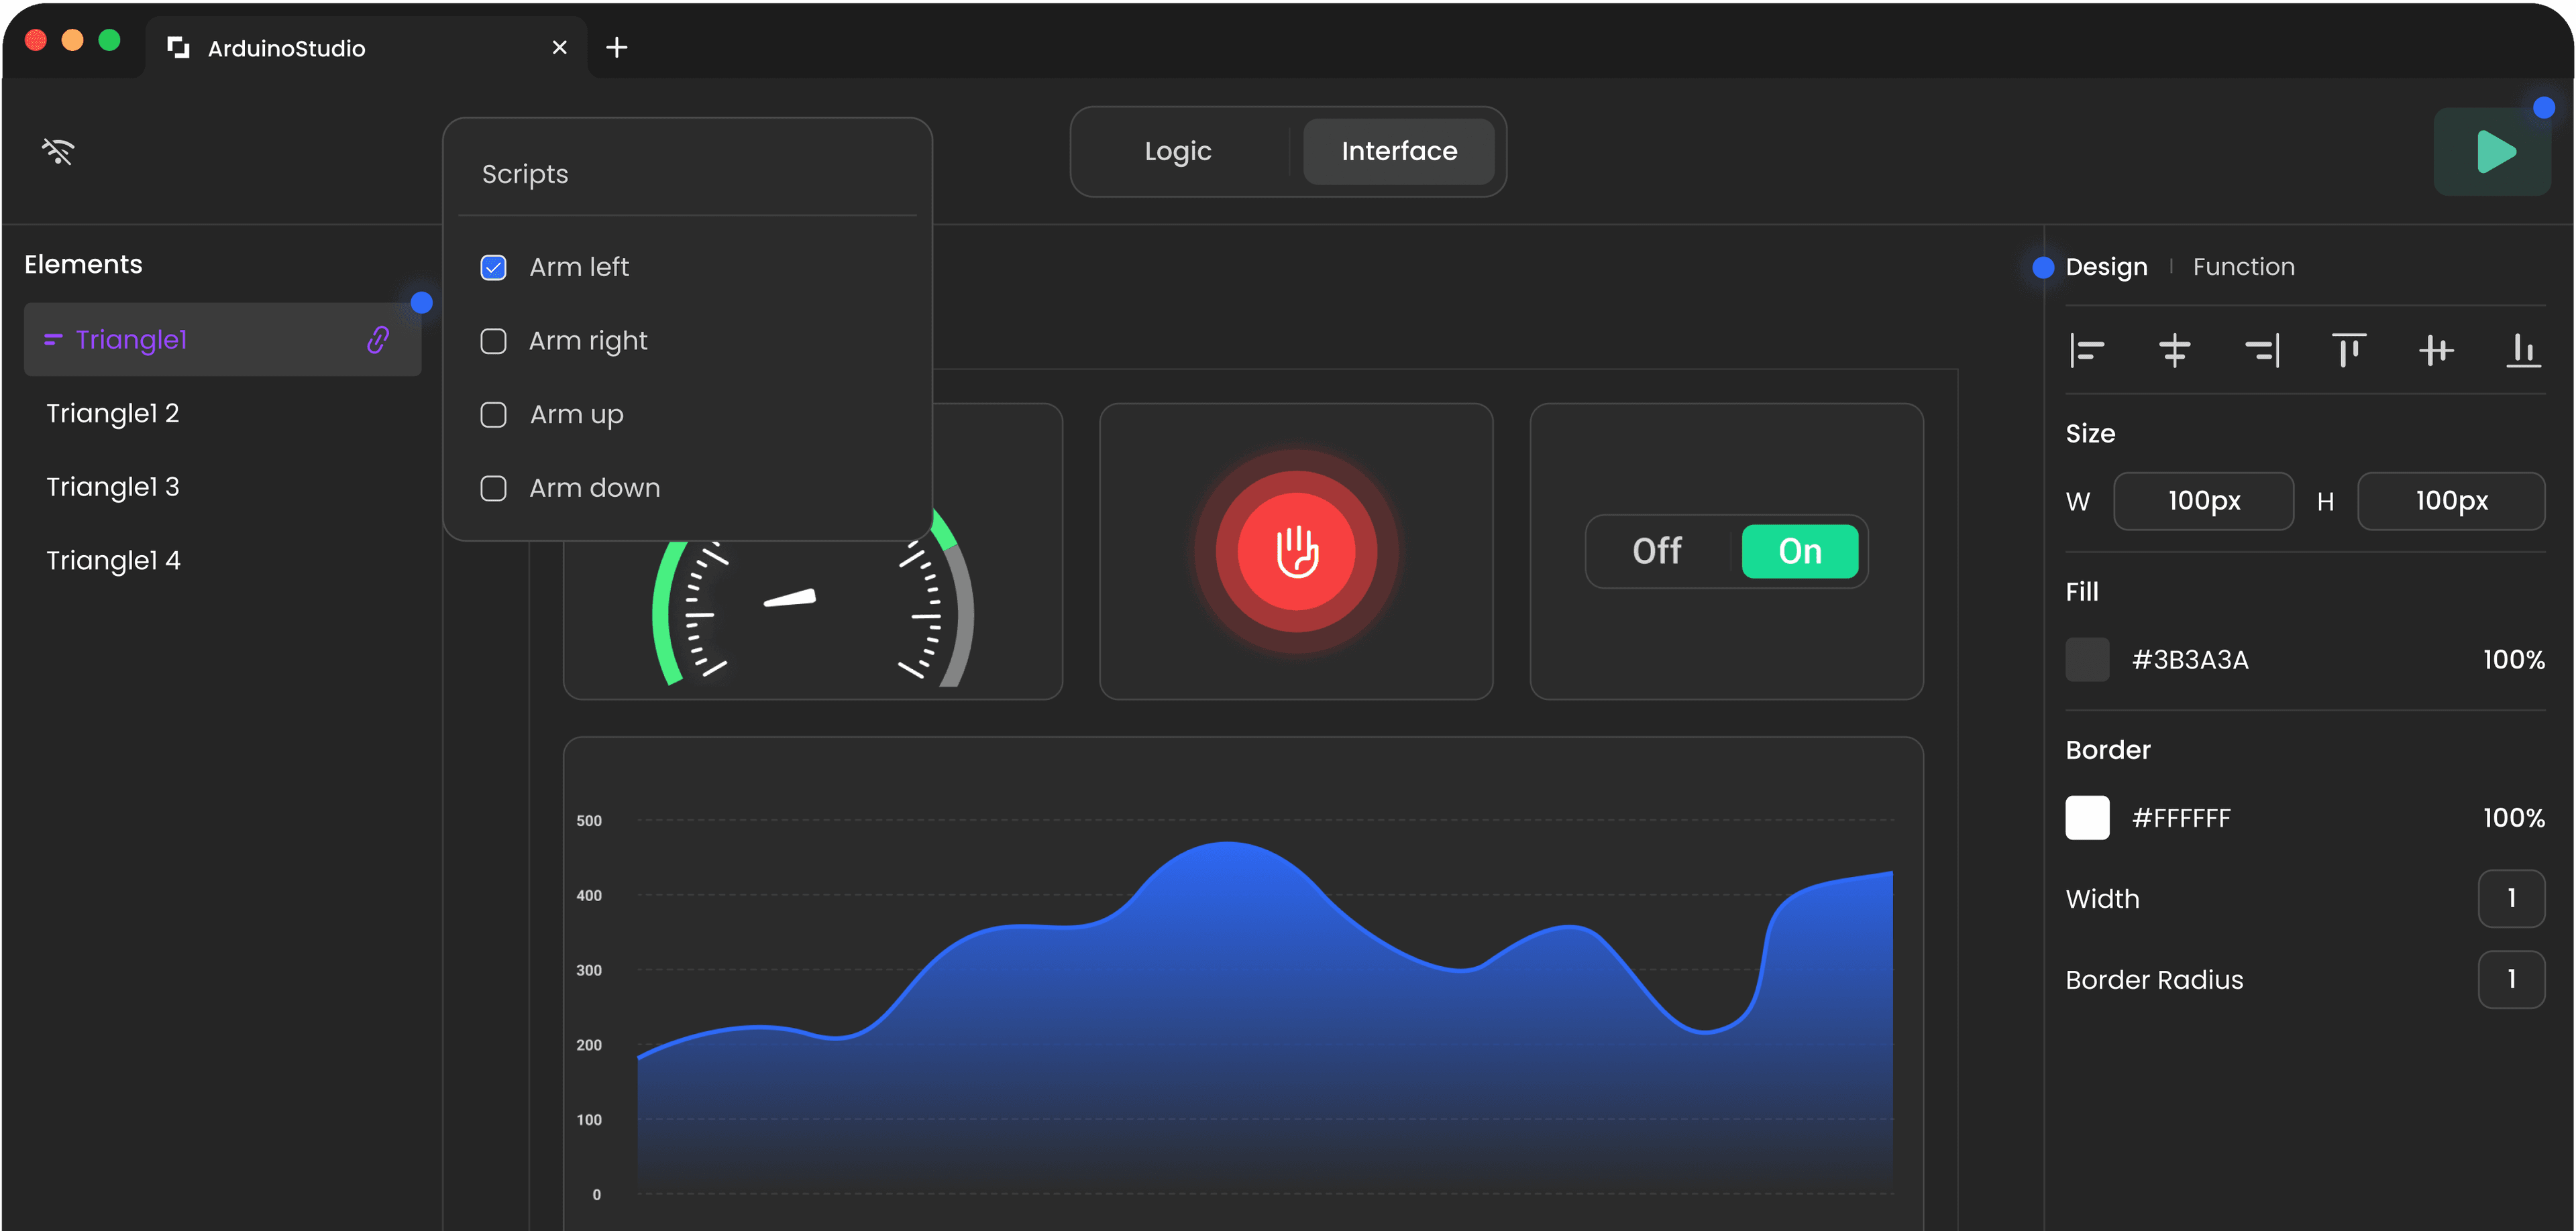Switch to the Logic tab
The image size is (2576, 1231).
pos(1178,152)
